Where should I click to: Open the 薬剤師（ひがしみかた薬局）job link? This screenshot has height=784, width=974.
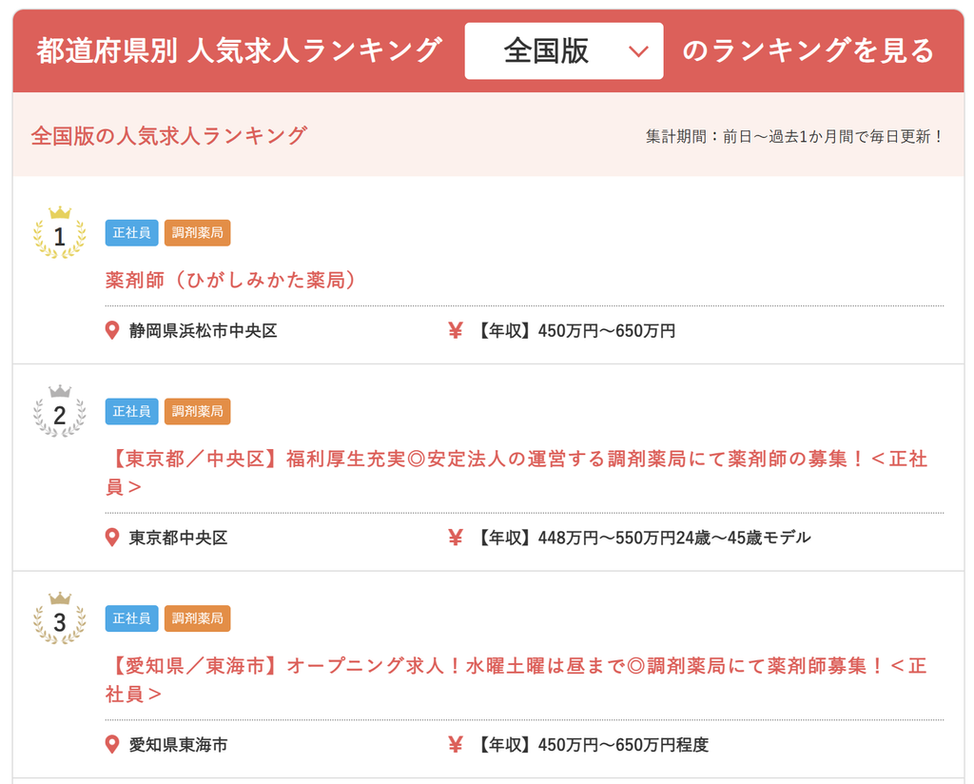coord(231,280)
